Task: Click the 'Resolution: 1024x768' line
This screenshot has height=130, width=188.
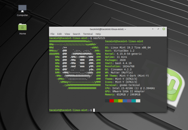Action: [x=120, y=66]
